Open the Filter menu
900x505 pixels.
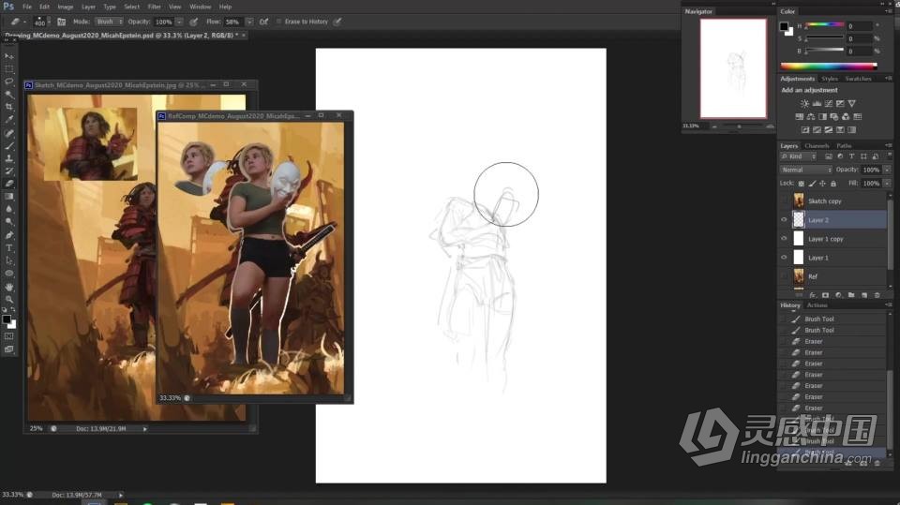click(155, 7)
